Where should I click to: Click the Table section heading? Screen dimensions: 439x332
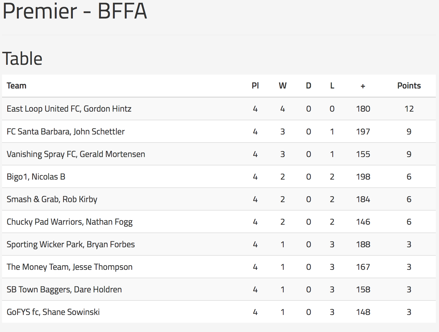22,58
